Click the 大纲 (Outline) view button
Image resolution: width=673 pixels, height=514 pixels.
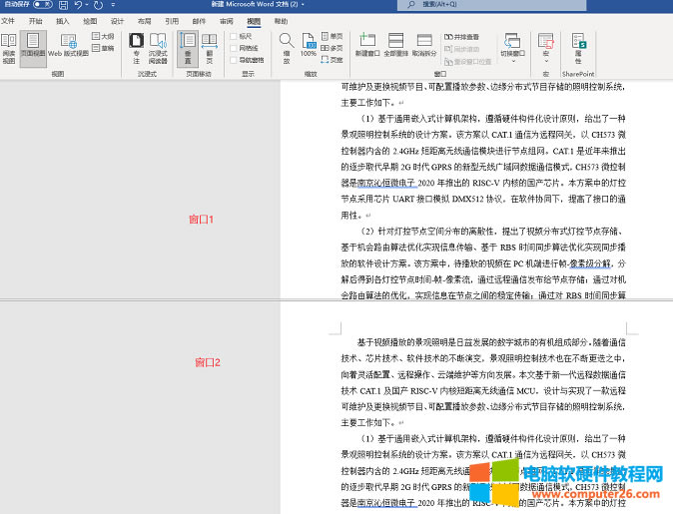(x=103, y=36)
